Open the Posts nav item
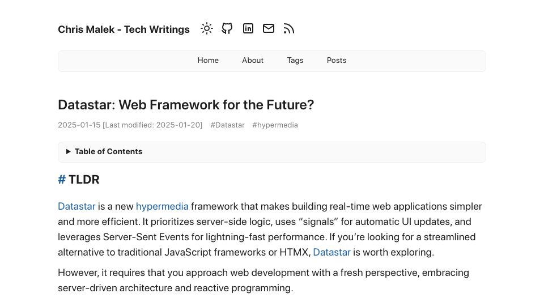This screenshot has height=306, width=544. [x=336, y=61]
